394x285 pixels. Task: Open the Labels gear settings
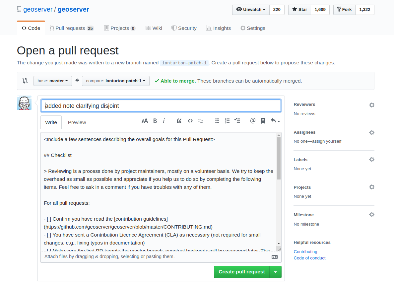point(372,160)
